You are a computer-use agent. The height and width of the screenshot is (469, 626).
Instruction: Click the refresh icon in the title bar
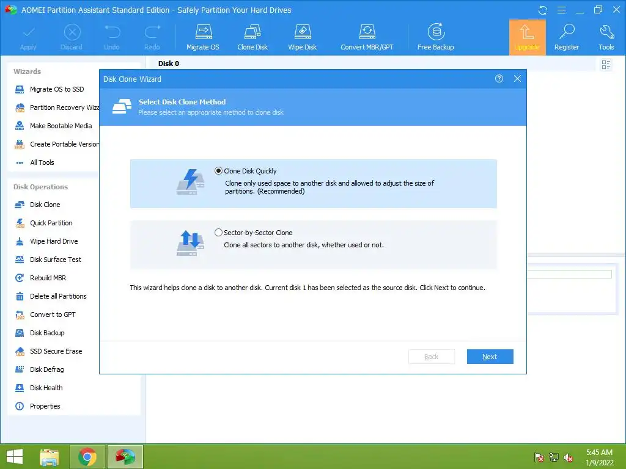(x=543, y=10)
